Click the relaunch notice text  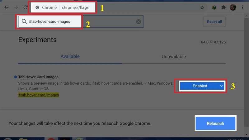(80, 123)
